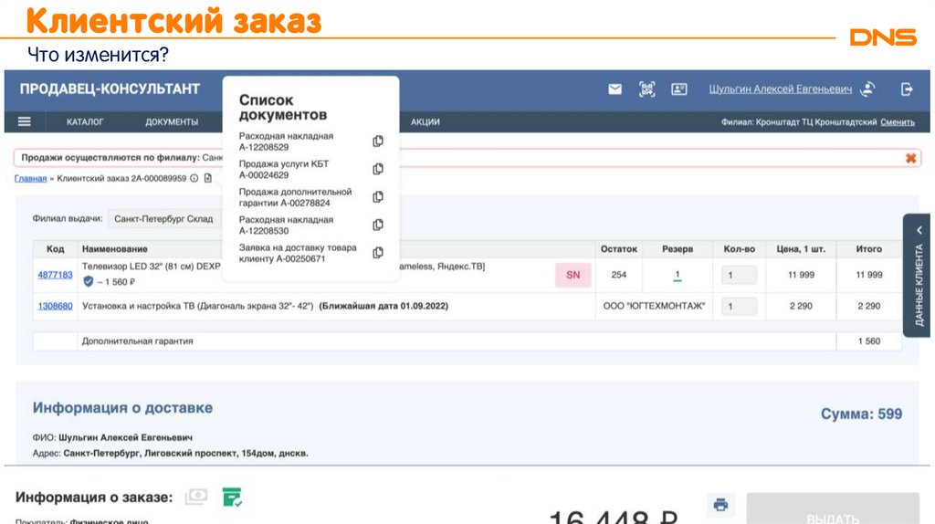This screenshot has width=935, height=524.
Task: Click the print icon near total
Action: click(x=720, y=505)
